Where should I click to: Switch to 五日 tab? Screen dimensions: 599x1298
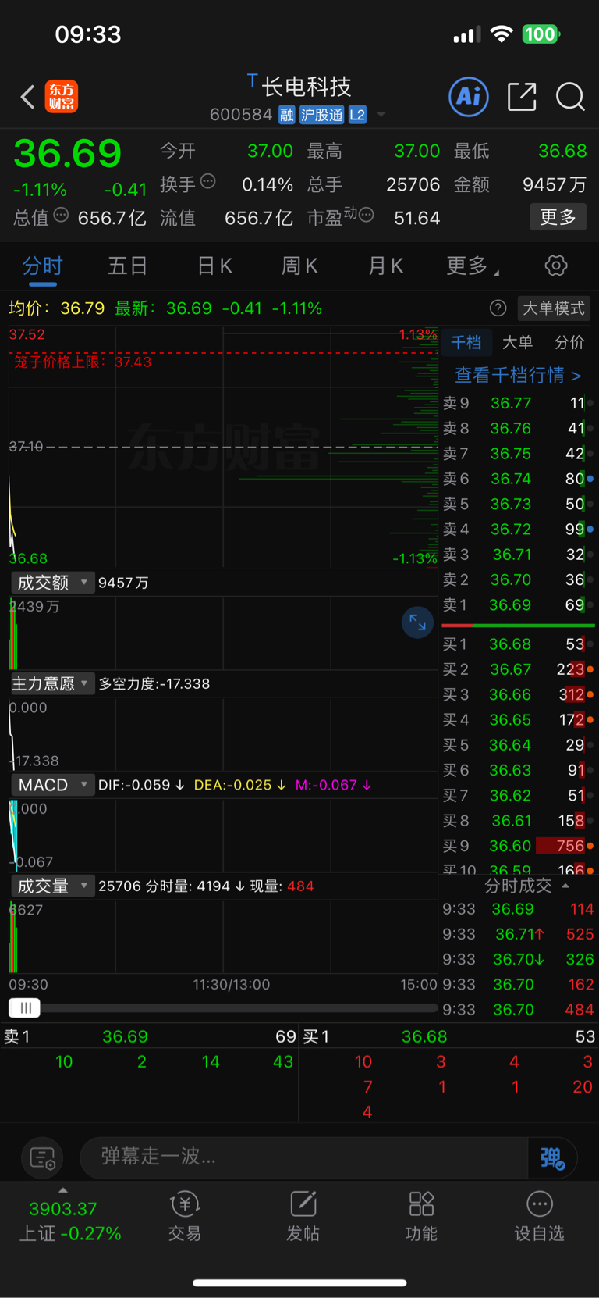tap(128, 266)
